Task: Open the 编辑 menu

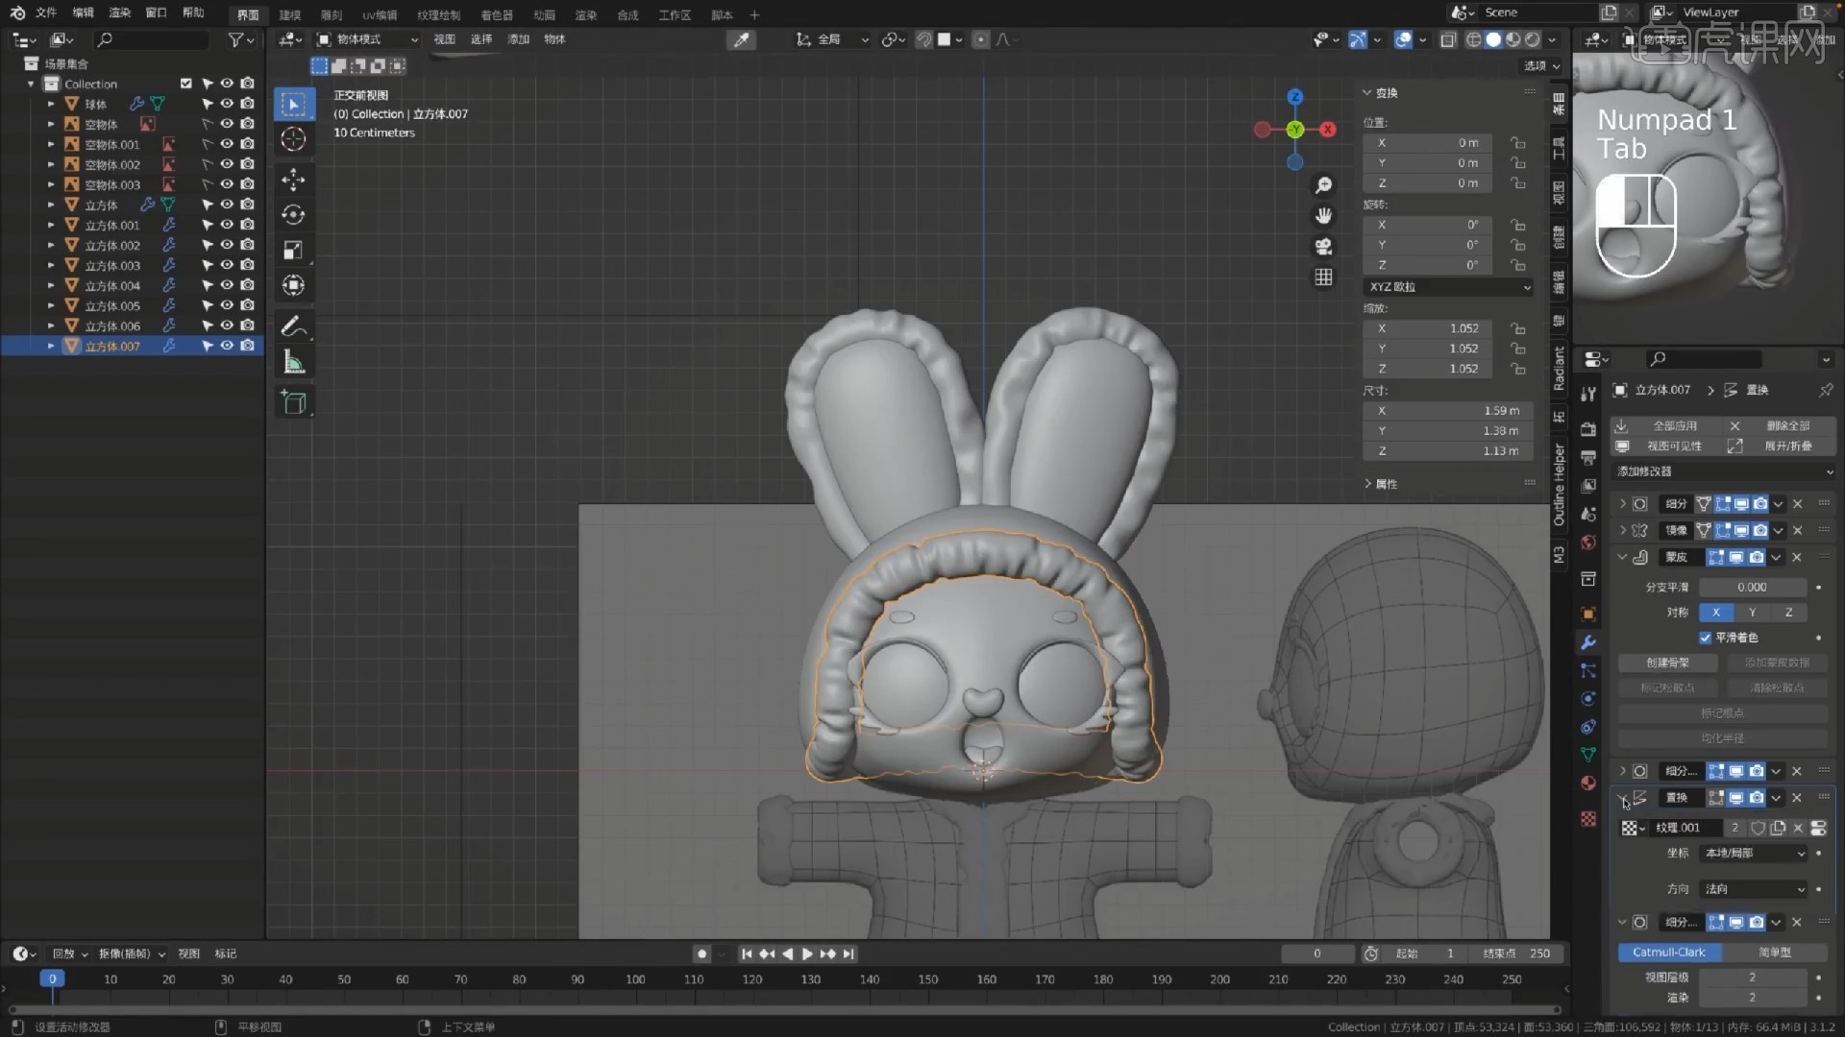Action: pos(84,12)
